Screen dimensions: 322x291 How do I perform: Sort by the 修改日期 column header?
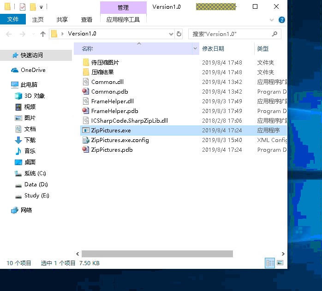click(213, 49)
